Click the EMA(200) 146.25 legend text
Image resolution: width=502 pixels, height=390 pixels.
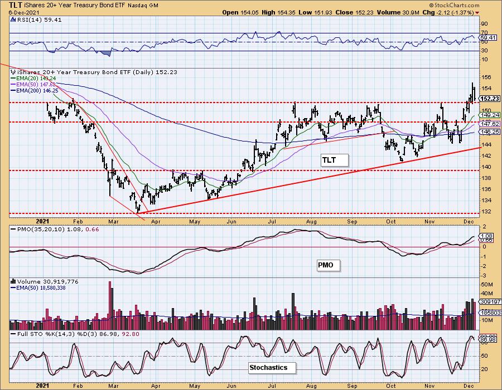37,91
